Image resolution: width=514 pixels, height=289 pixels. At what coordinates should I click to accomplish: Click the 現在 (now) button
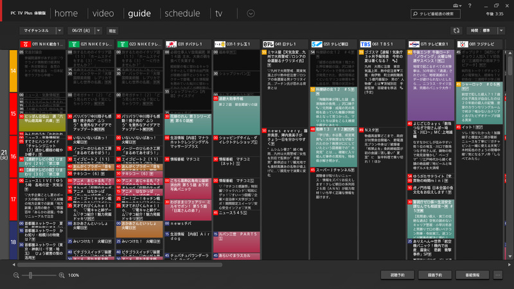(112, 31)
